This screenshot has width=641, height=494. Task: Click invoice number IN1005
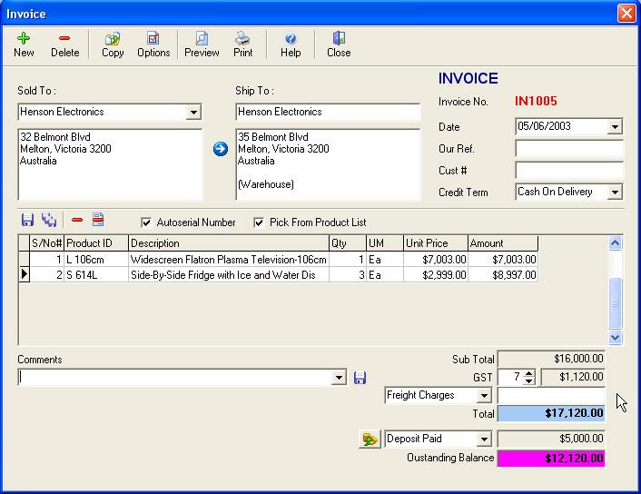(536, 101)
